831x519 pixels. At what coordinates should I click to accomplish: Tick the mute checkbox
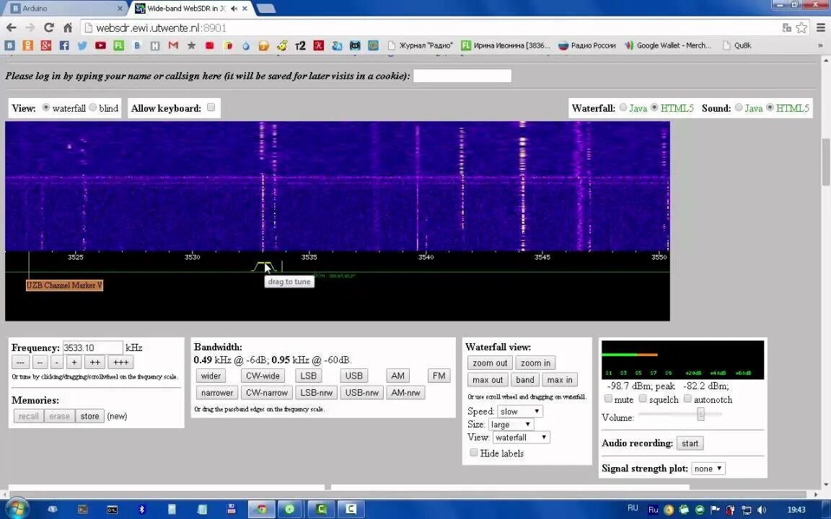pos(608,398)
